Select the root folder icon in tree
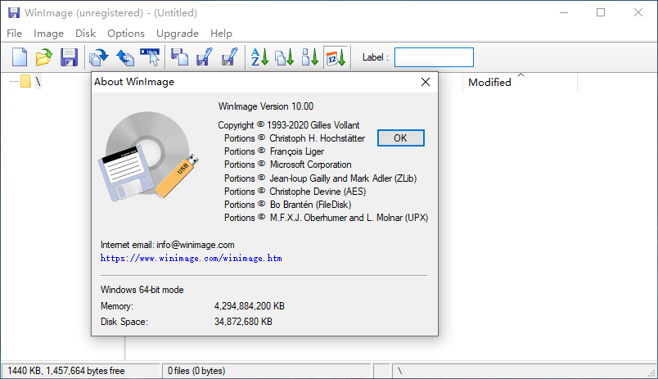Image resolution: width=658 pixels, height=379 pixels. click(x=26, y=81)
